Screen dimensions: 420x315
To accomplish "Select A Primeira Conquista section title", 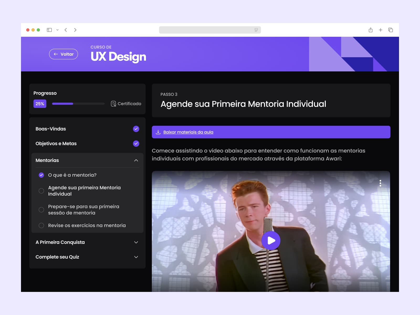I will tap(60, 242).
